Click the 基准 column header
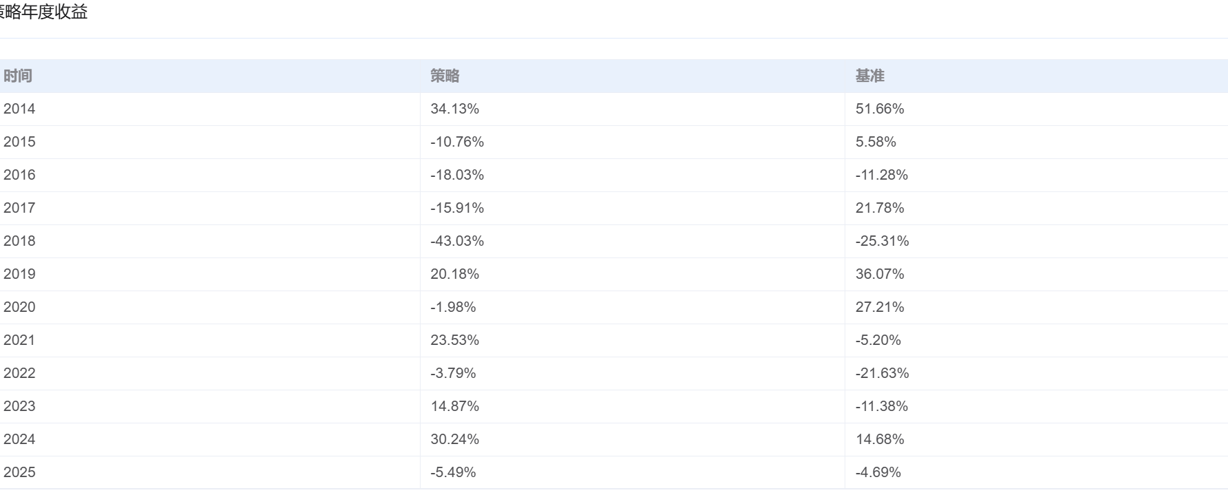This screenshot has width=1228, height=495. click(x=869, y=76)
